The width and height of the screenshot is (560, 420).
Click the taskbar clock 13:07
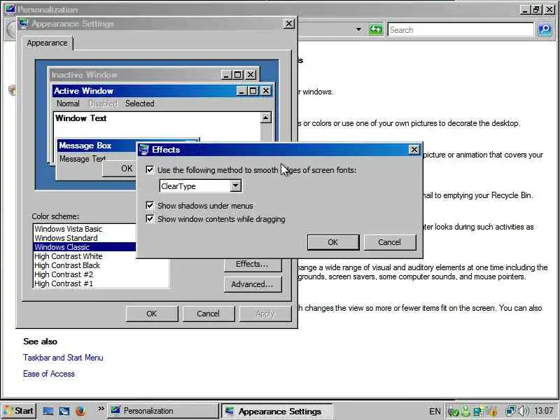(x=544, y=411)
